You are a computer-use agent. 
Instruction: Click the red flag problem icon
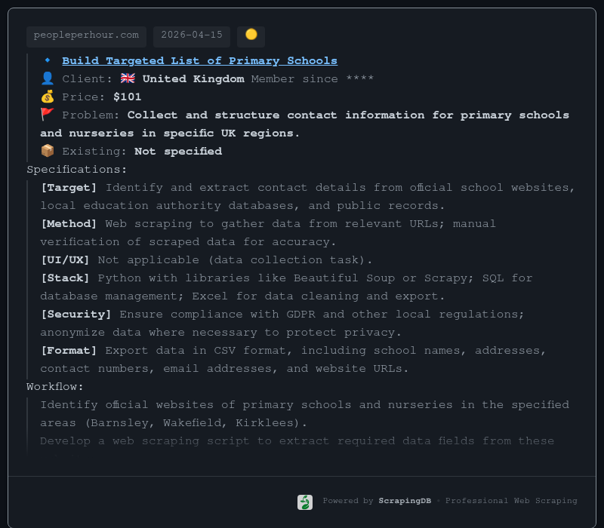point(48,115)
